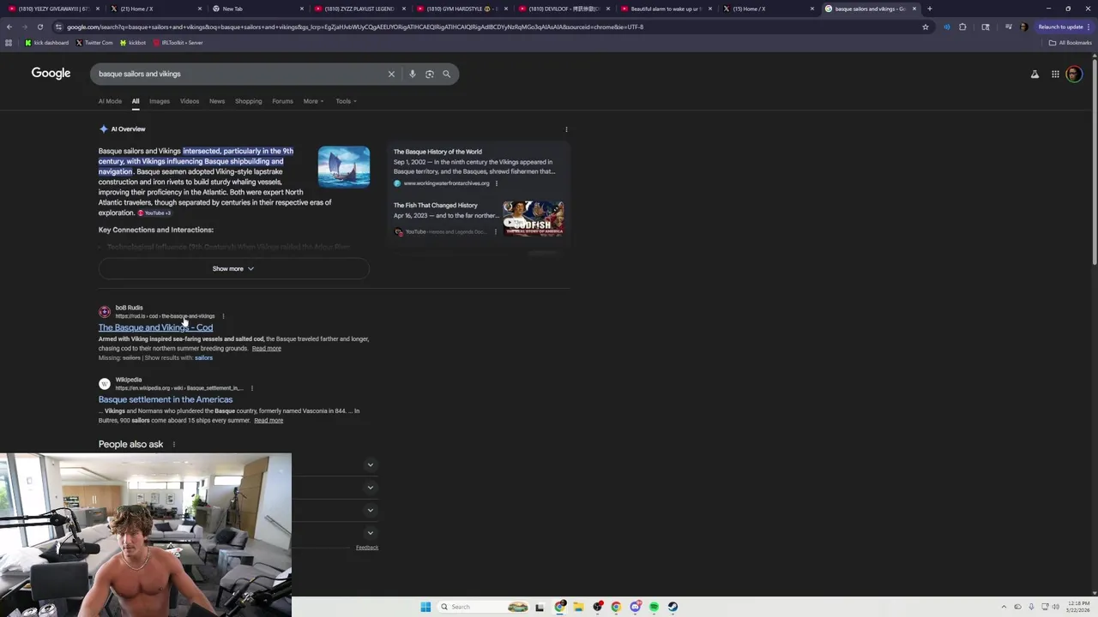Click Read more under the Wikipedia result
The image size is (1098, 617).
click(268, 421)
